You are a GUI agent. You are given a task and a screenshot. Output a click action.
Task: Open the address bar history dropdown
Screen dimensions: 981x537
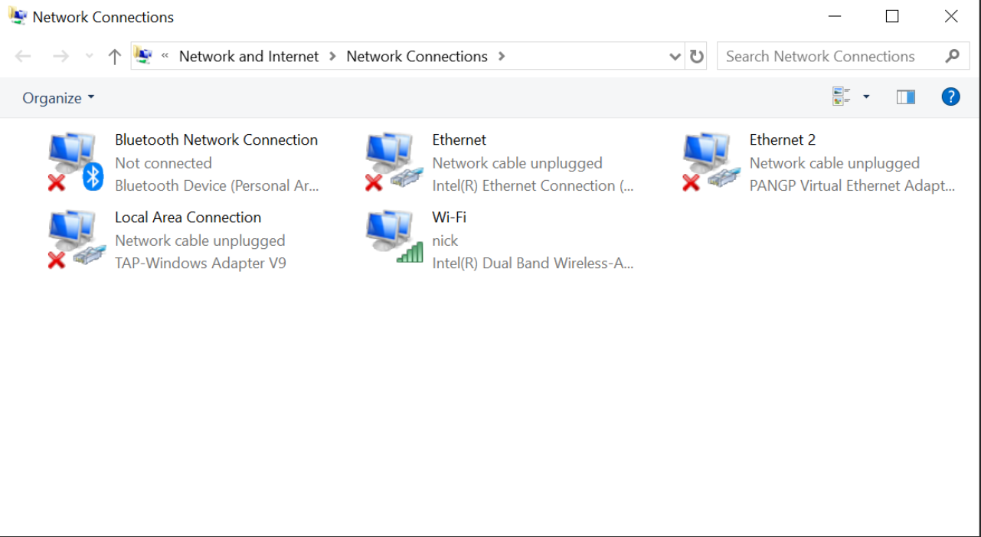point(675,57)
